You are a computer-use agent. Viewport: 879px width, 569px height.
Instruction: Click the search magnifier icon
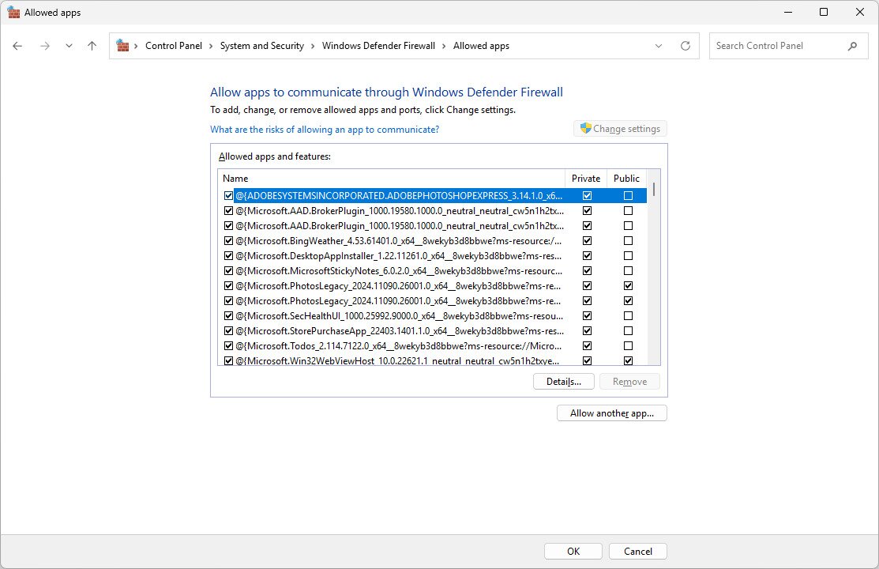[852, 46]
